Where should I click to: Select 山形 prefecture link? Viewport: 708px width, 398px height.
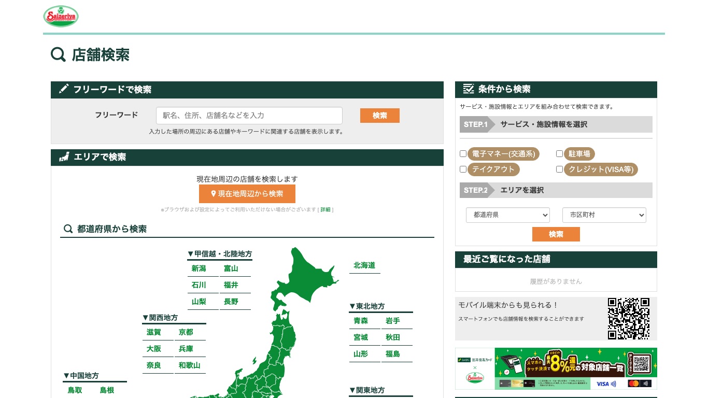(361, 354)
